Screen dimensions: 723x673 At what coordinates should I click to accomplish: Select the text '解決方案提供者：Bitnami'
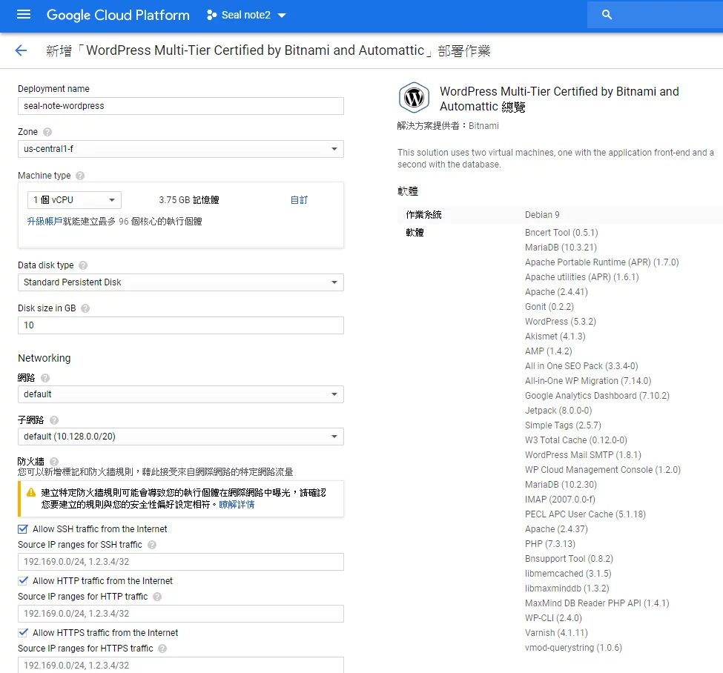coord(448,126)
